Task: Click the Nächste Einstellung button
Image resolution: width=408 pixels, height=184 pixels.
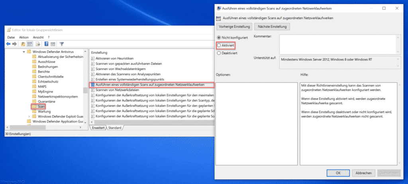Action: click(x=272, y=27)
